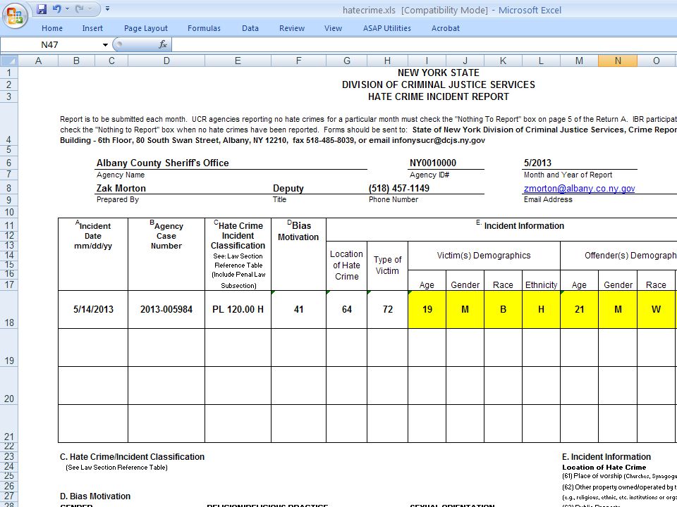Select row header 18

(x=9, y=310)
